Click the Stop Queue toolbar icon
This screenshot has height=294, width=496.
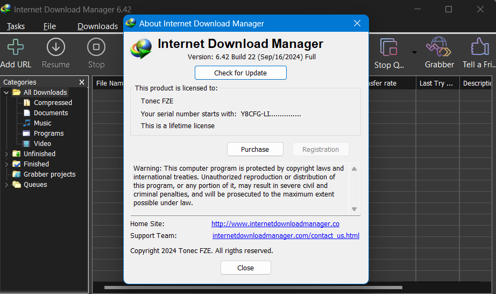point(389,47)
